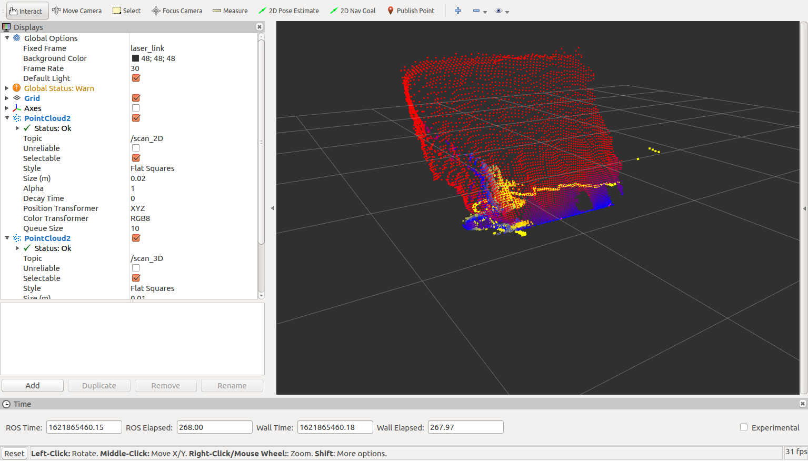The height and width of the screenshot is (461, 808).
Task: Choose the Select tool
Action: (127, 11)
